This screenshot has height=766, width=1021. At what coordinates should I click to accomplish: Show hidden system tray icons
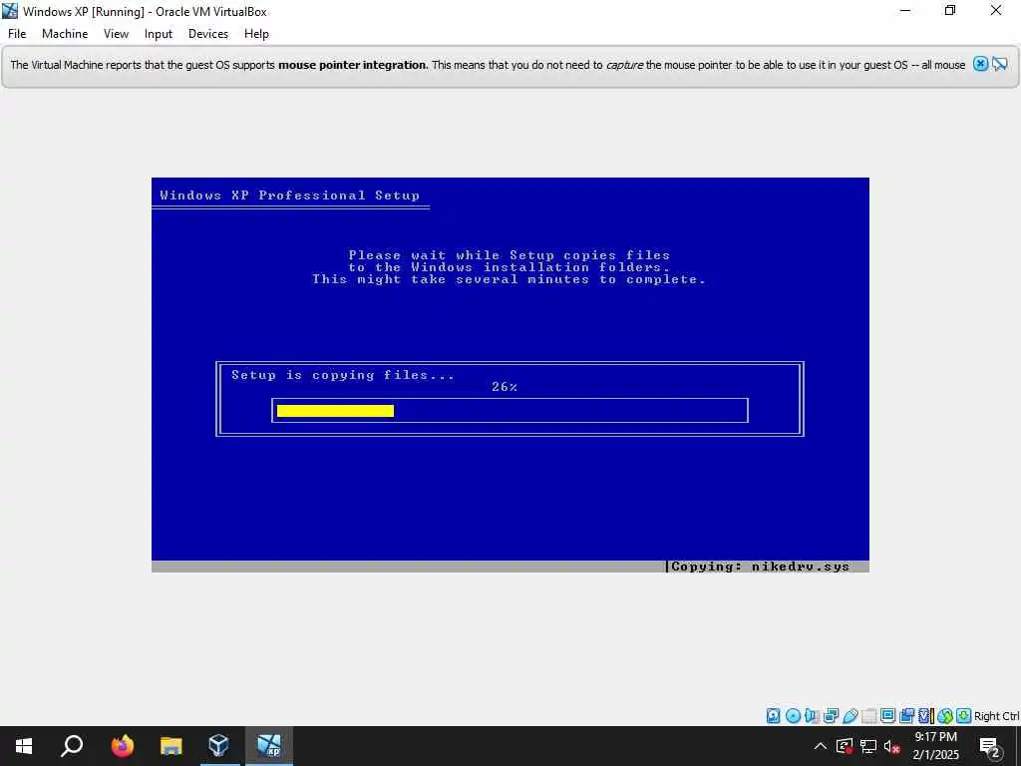pos(821,746)
